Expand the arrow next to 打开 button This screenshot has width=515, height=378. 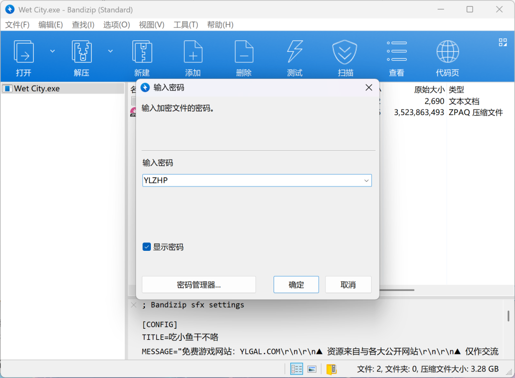coord(52,51)
